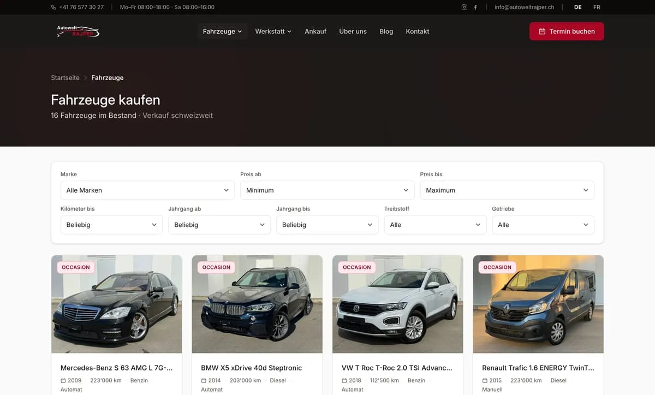Click the breadcrumb chevron separator icon

(x=86, y=78)
